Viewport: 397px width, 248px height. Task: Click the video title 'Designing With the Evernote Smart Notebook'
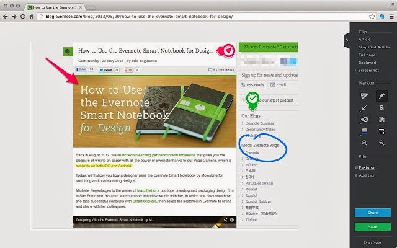115,220
